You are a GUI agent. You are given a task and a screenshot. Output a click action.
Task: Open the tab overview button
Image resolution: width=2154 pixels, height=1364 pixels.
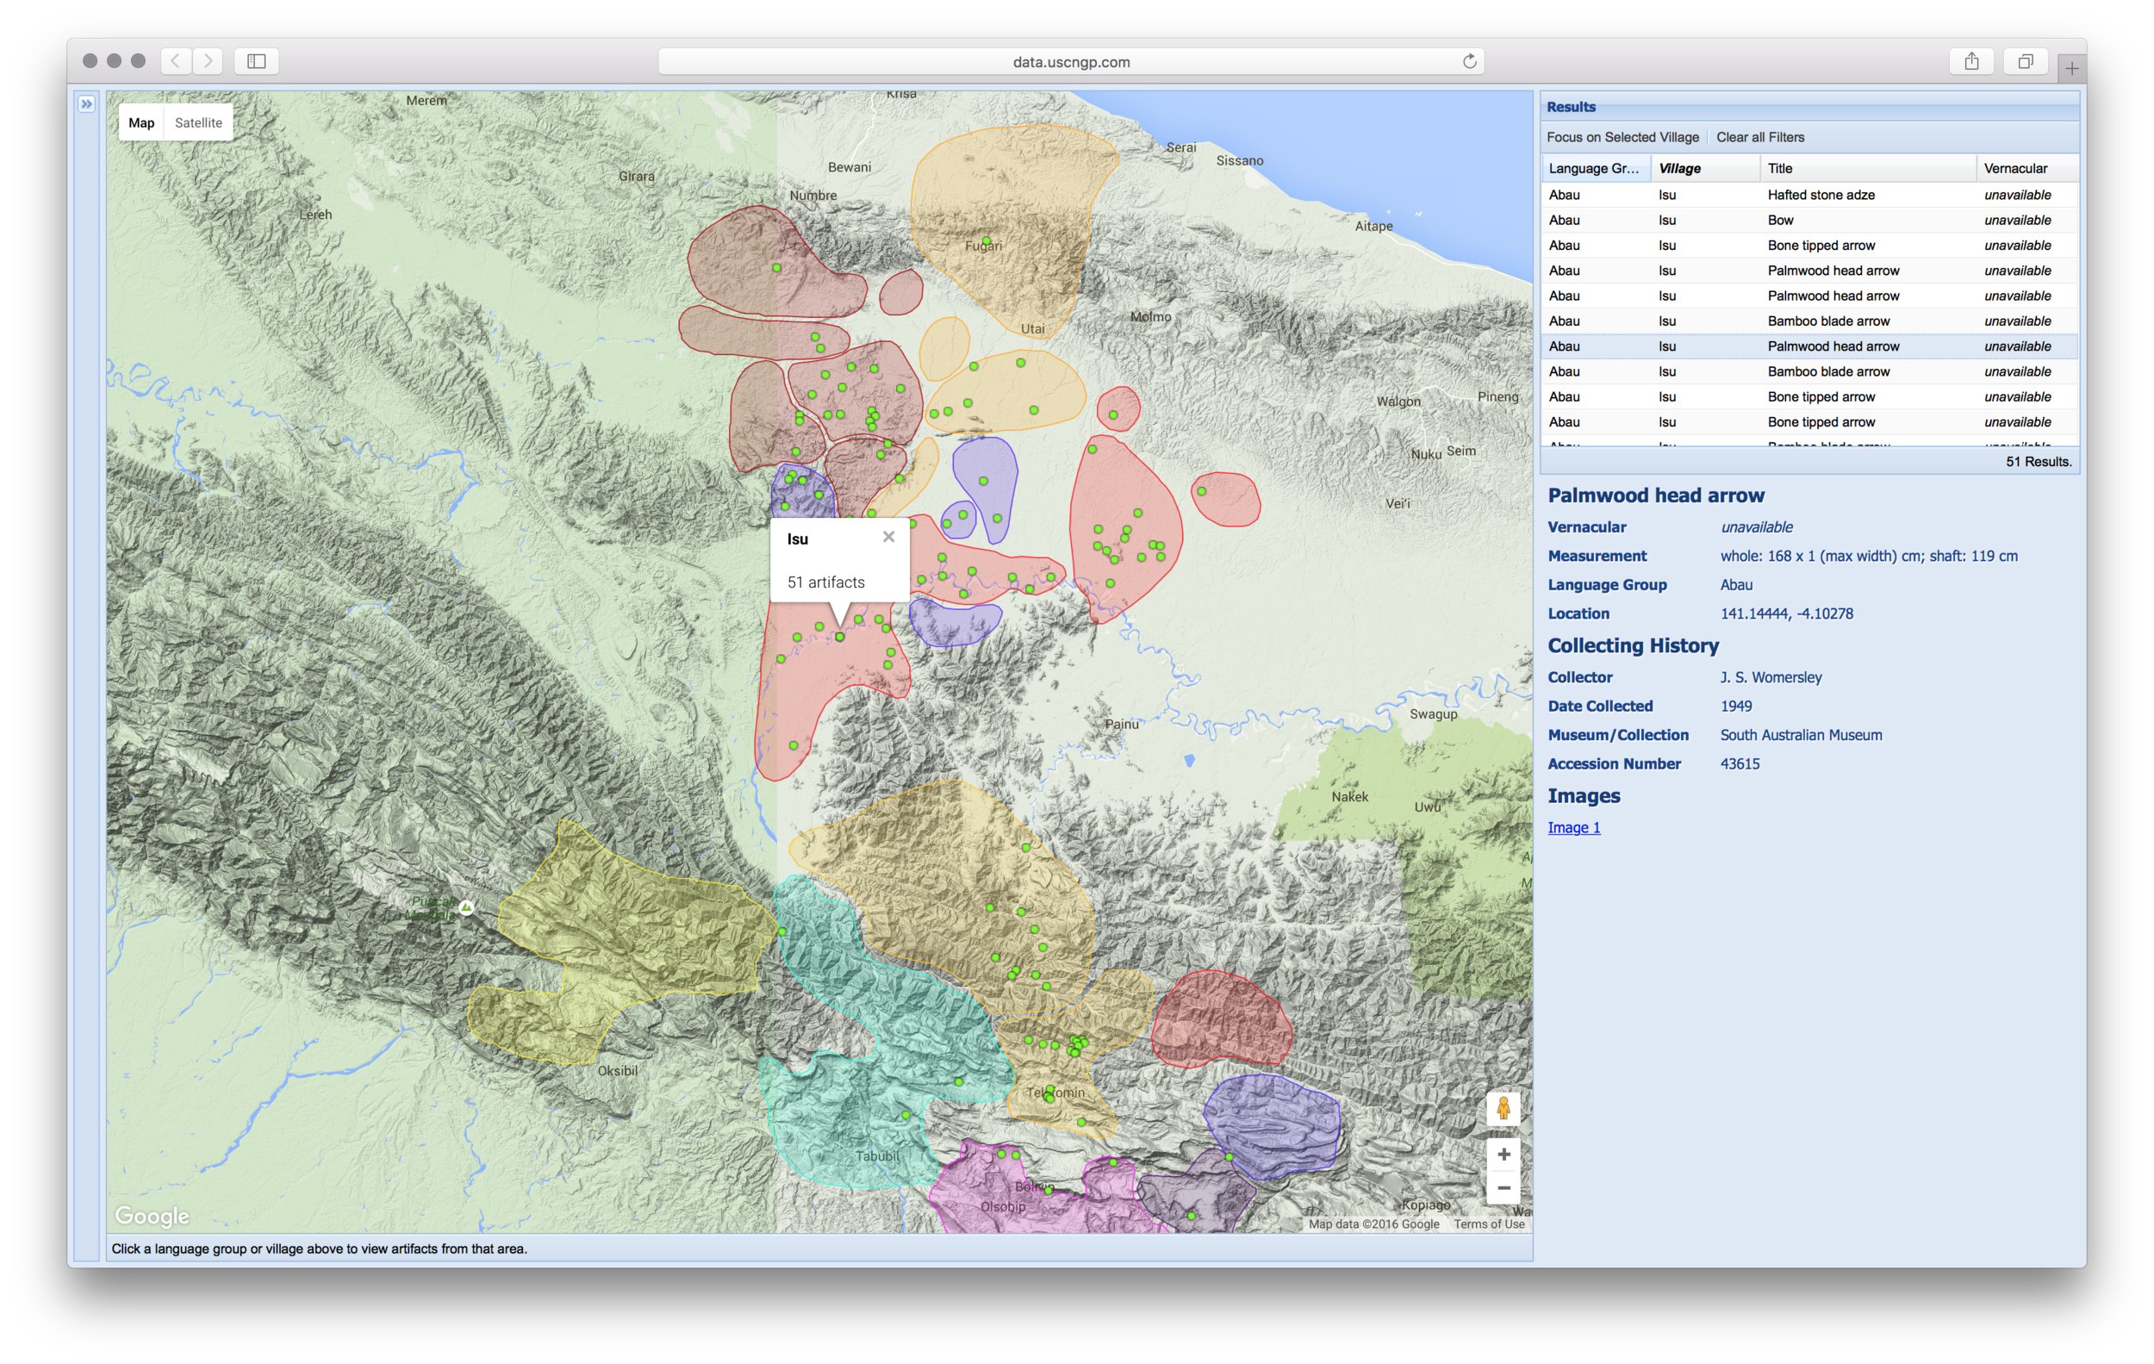click(x=2025, y=62)
